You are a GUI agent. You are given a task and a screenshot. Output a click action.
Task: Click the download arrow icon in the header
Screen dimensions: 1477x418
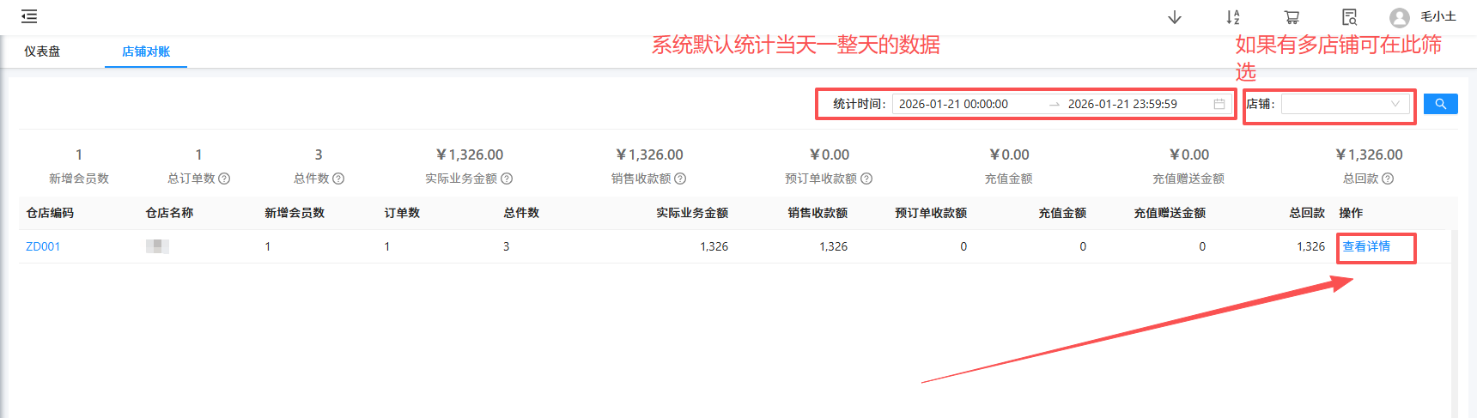pyautogui.click(x=1175, y=17)
